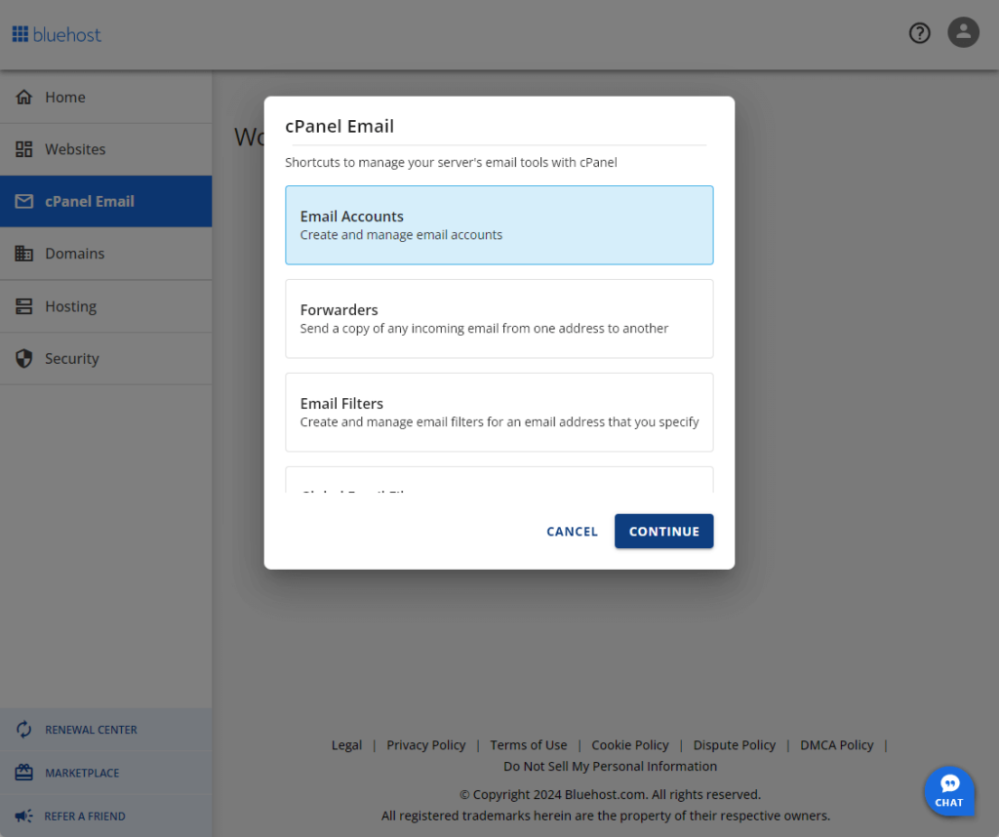The height and width of the screenshot is (837, 999).
Task: Select the Email Accounts option card
Action: pyautogui.click(x=499, y=224)
